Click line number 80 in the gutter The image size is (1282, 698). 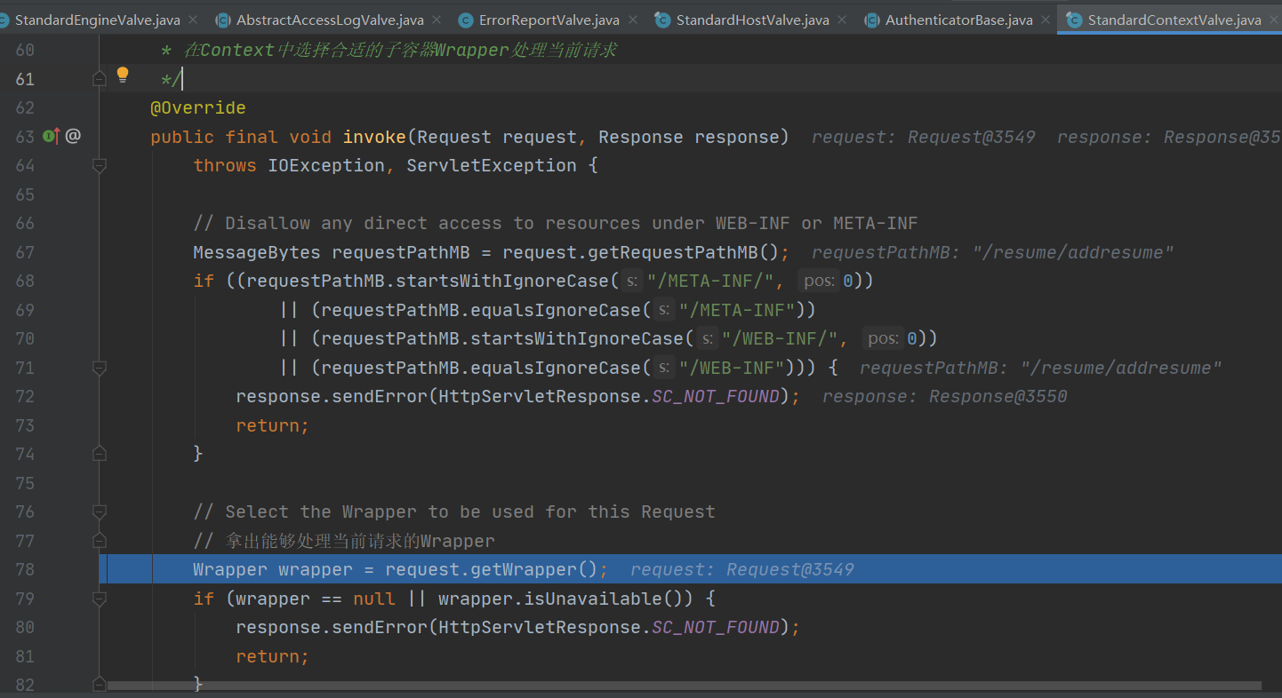[25, 627]
